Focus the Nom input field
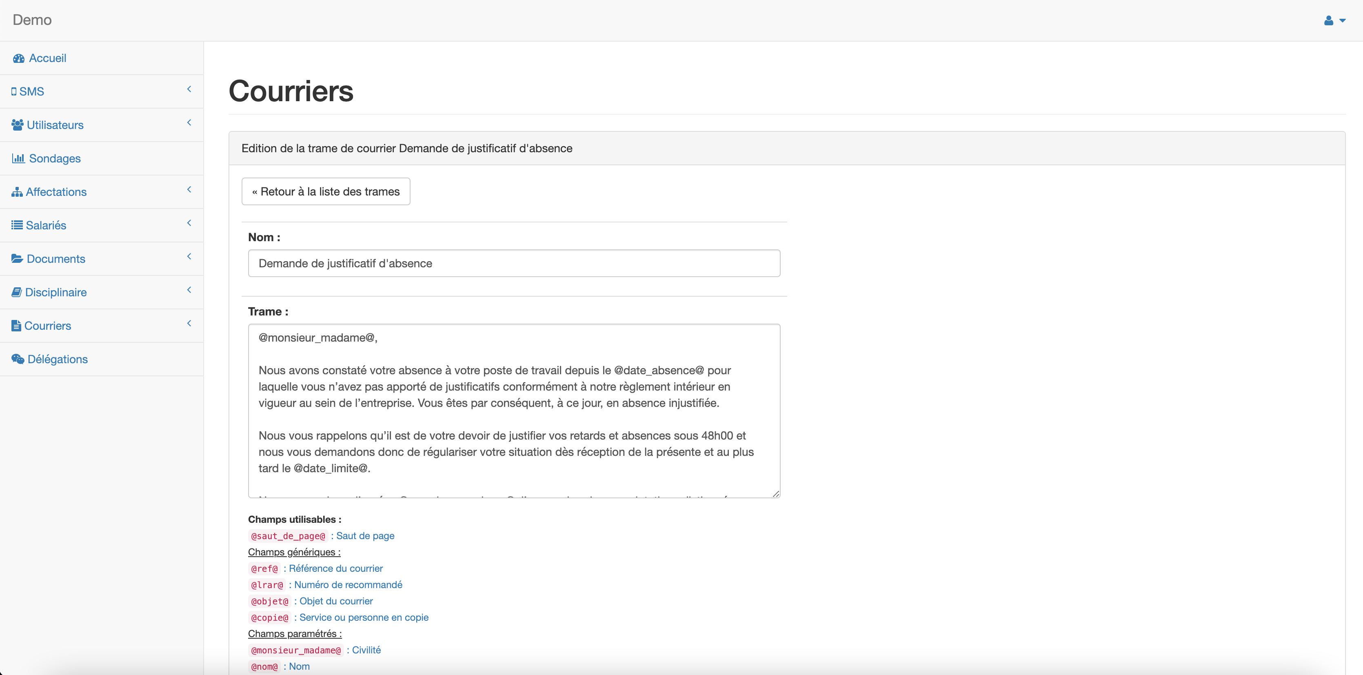The image size is (1363, 675). pos(514,264)
